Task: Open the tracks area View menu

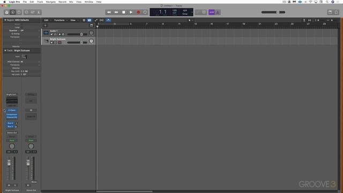Action: (x=73, y=20)
